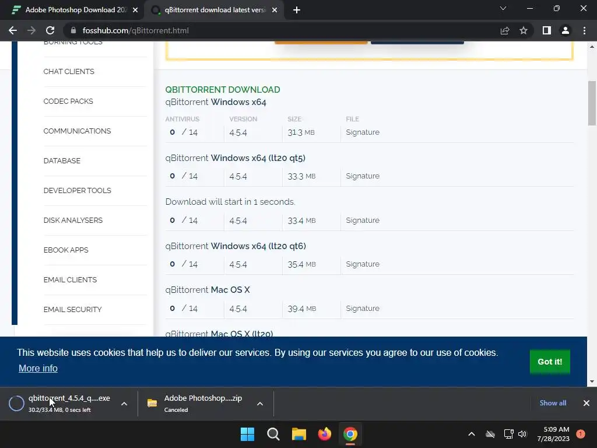Open the OneDrive cloud tray icon
Viewport: 597px width, 448px height.
coord(490,434)
